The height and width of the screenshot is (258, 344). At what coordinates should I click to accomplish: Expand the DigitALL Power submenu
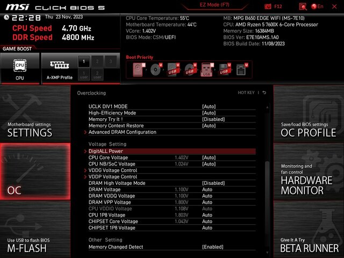105,151
